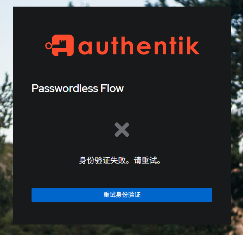This screenshot has height=235, width=243.
Task: Click the first letter a in authentik wordmark
Action: (x=85, y=48)
